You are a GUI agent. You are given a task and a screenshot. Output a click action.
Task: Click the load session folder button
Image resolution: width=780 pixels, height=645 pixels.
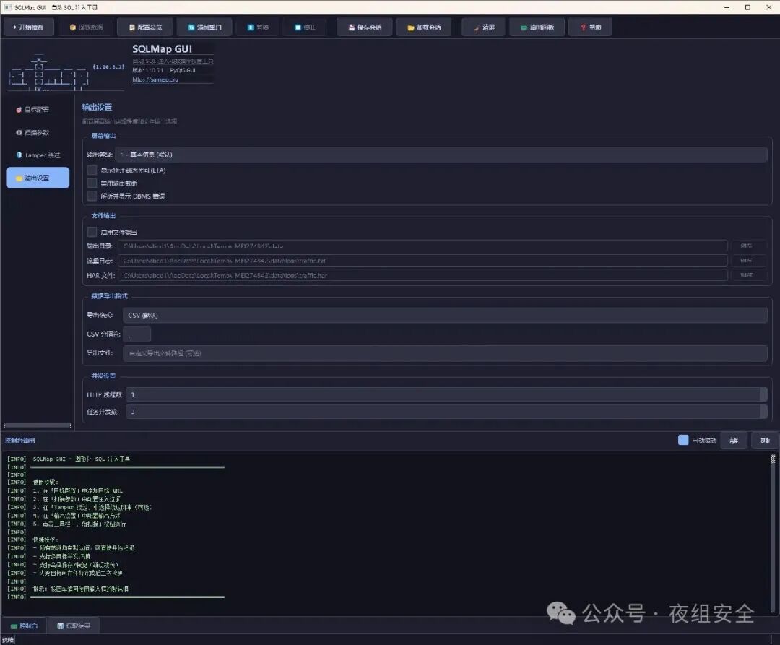coord(424,27)
